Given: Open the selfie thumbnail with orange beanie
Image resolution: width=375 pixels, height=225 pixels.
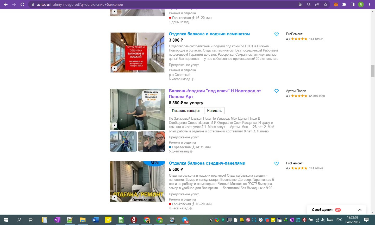Looking at the screenshot, I should coord(152,142).
